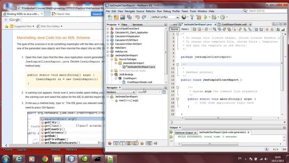
Task: Toggle the Source view button
Action: pyautogui.click(x=174, y=29)
